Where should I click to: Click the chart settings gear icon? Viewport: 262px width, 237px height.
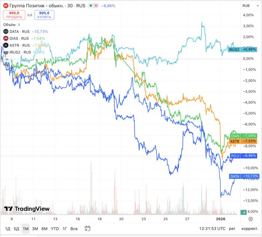[x=251, y=219]
